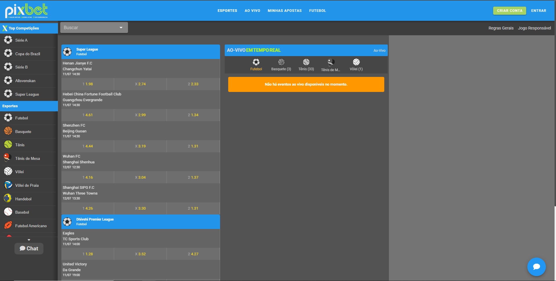Click Futebol sport icon in sidebar
The image size is (556, 281).
click(x=8, y=118)
